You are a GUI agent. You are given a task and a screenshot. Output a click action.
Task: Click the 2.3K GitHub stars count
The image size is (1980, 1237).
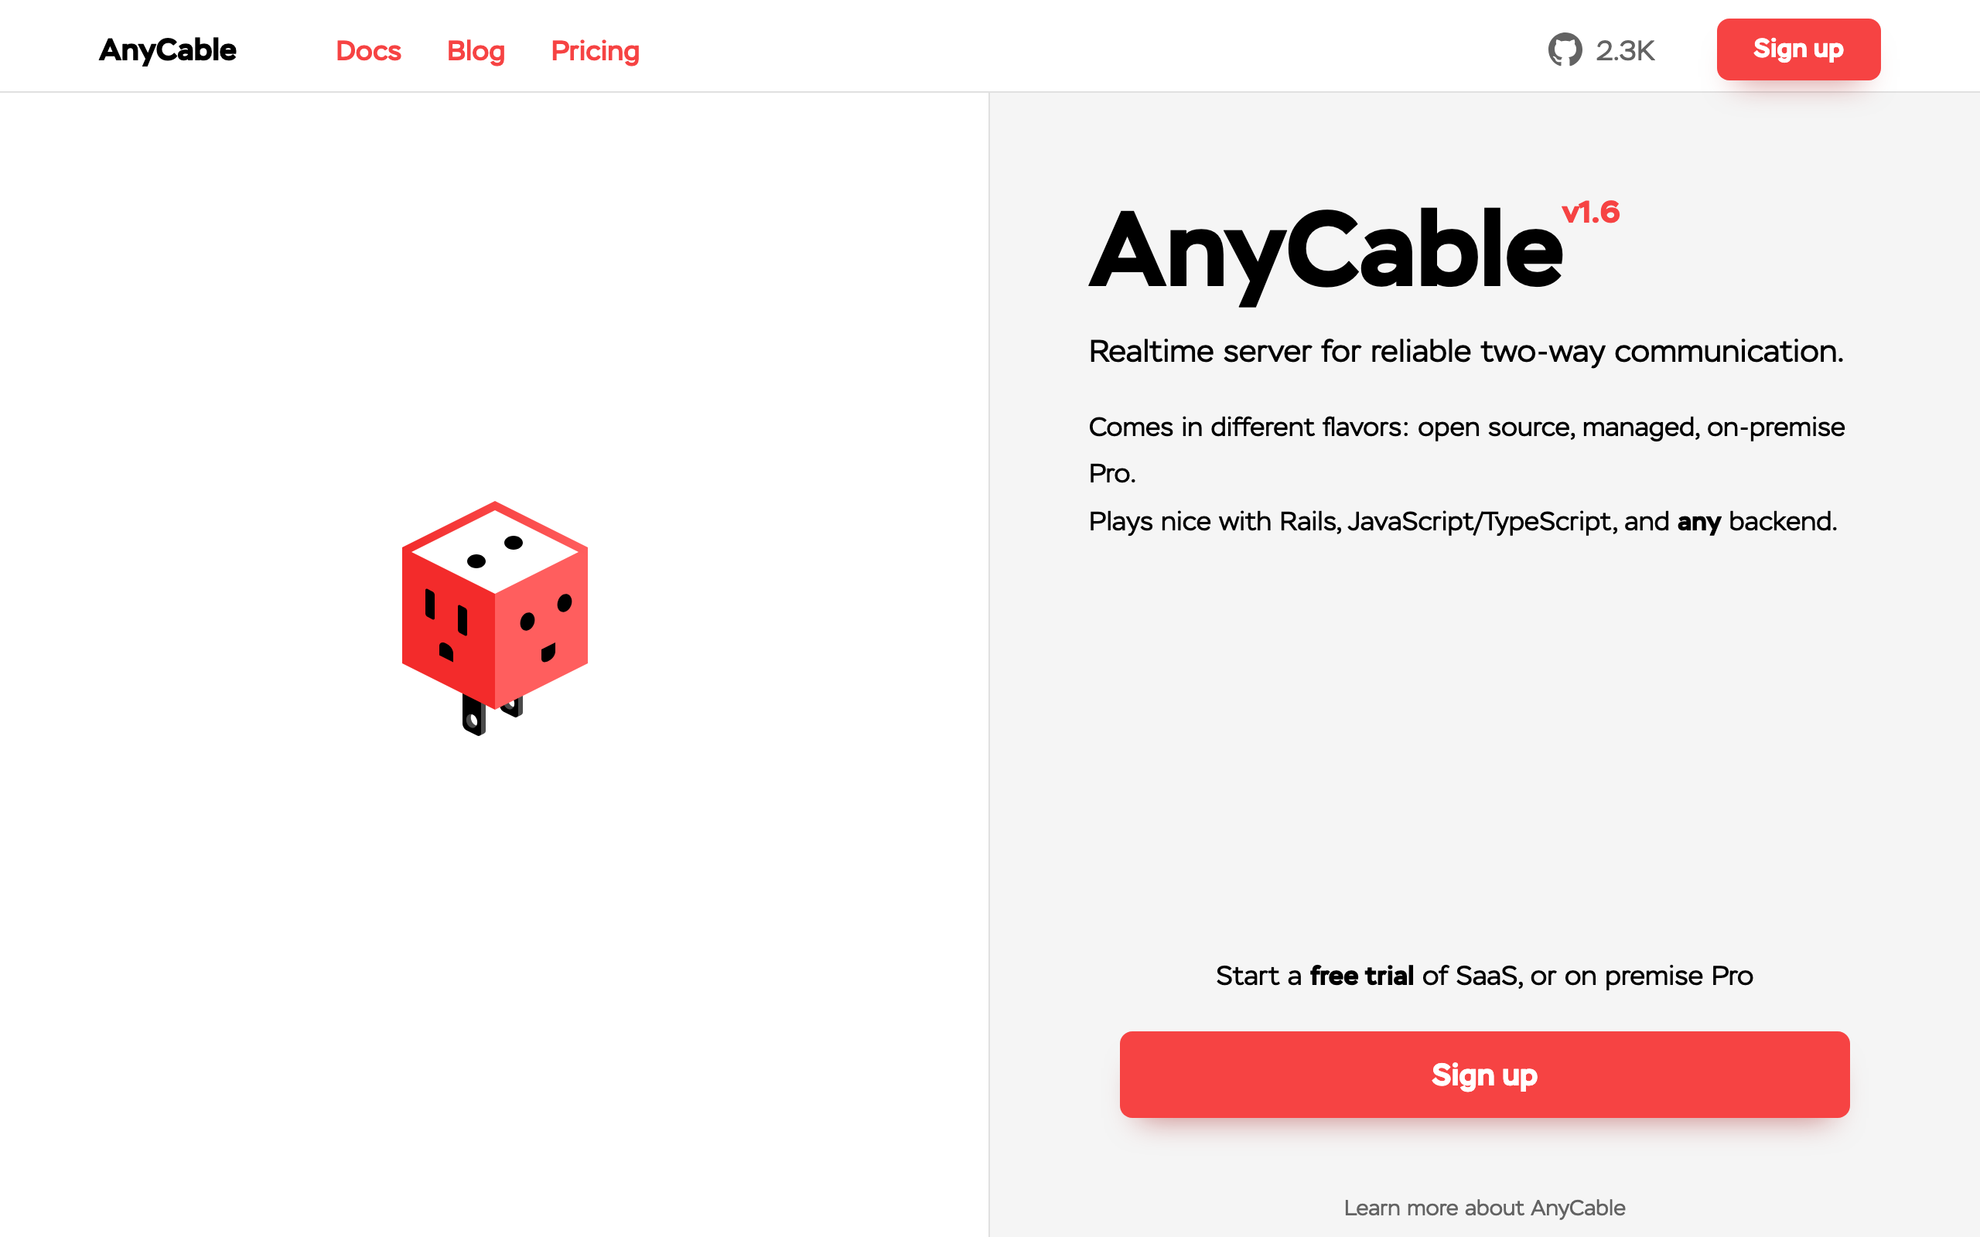click(x=1625, y=51)
